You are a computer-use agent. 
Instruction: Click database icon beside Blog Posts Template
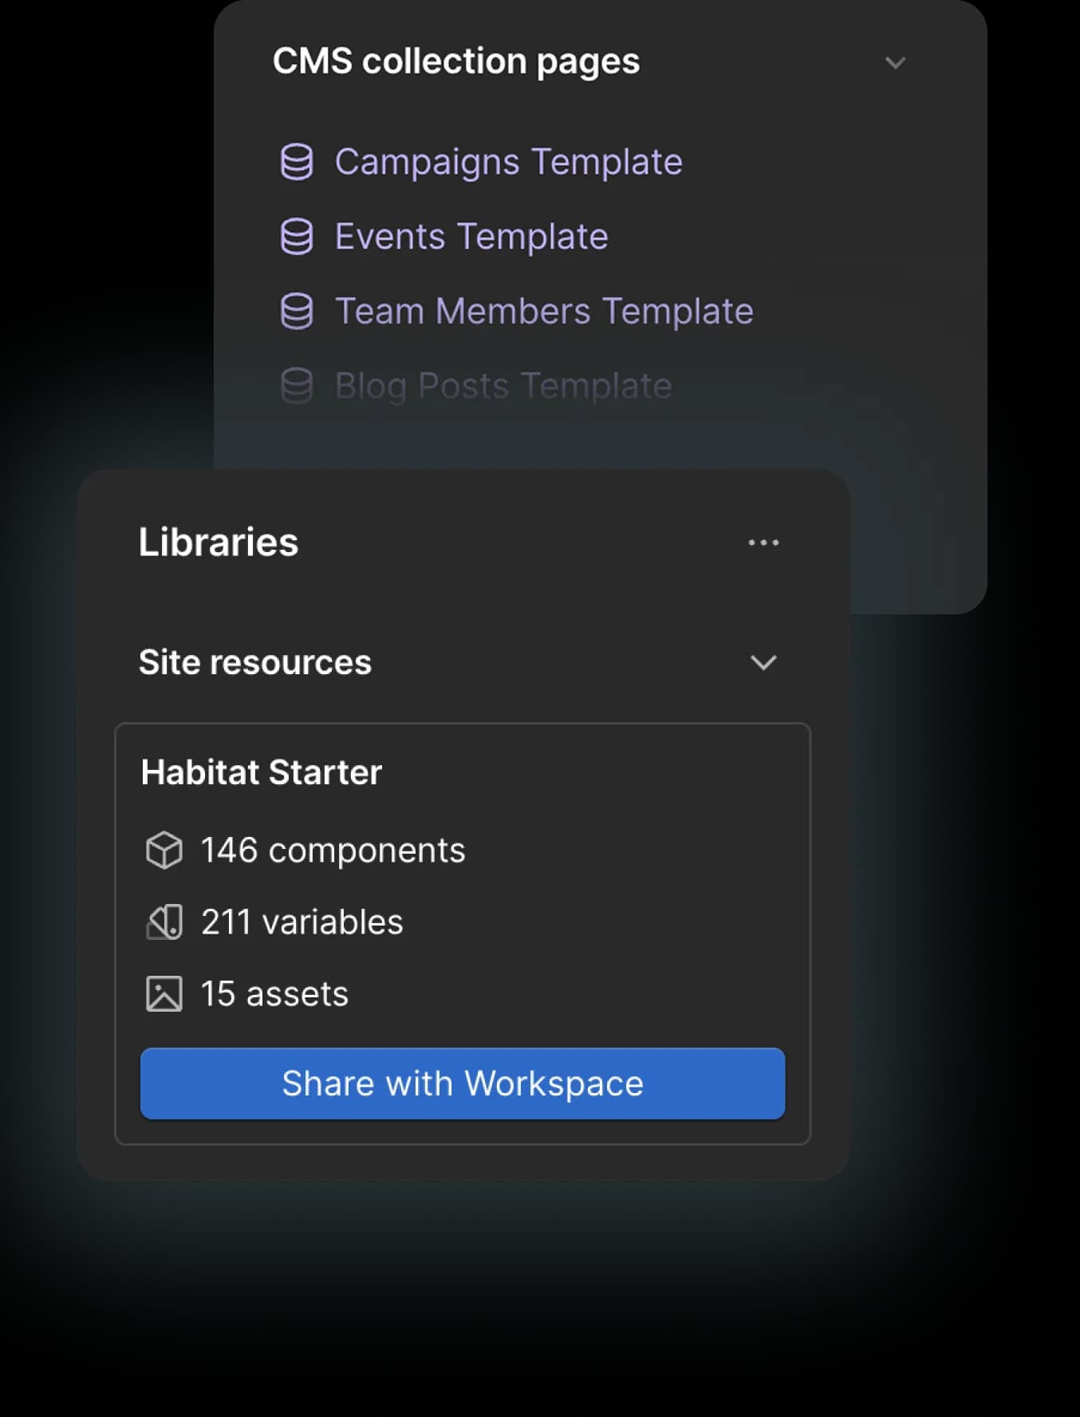point(297,385)
